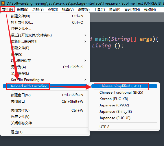Choose 全部保存(L) menu entry
Screen dimensions: 164x146
coord(45,73)
